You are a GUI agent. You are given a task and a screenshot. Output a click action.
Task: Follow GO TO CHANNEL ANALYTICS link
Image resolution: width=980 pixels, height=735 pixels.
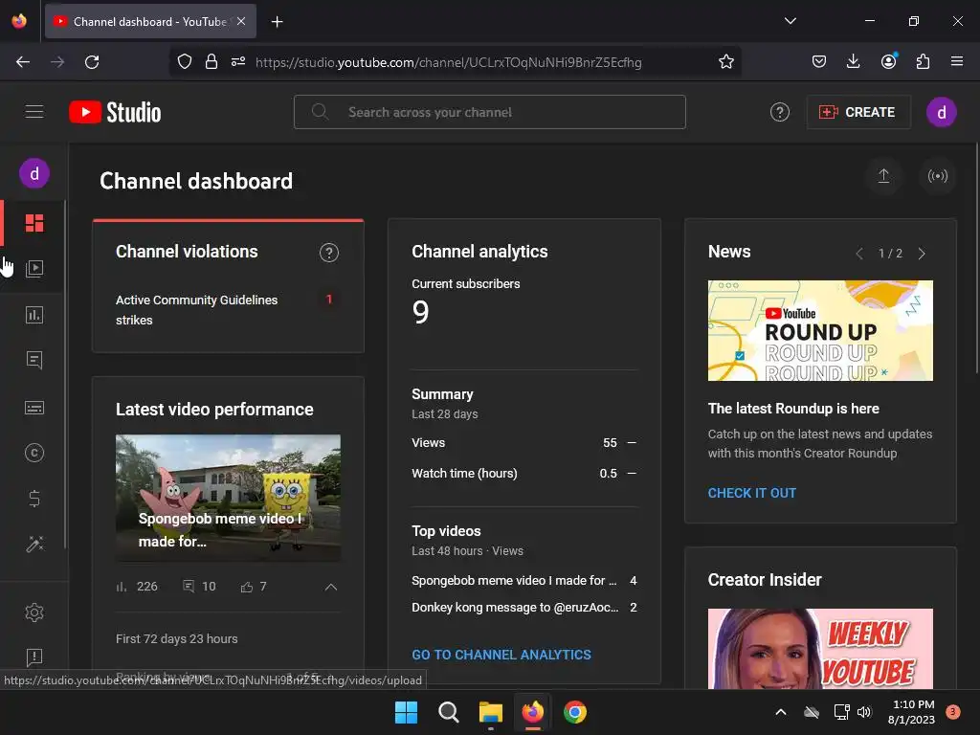[x=501, y=655]
